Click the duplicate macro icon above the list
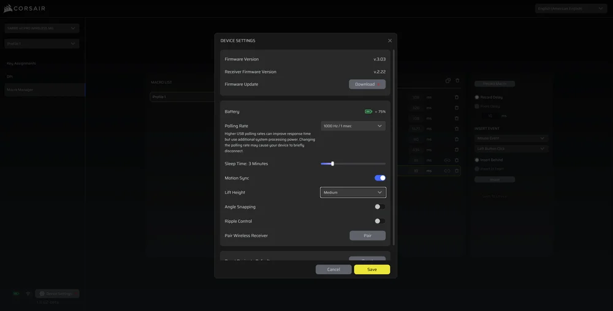The height and width of the screenshot is (311, 613). [x=448, y=81]
